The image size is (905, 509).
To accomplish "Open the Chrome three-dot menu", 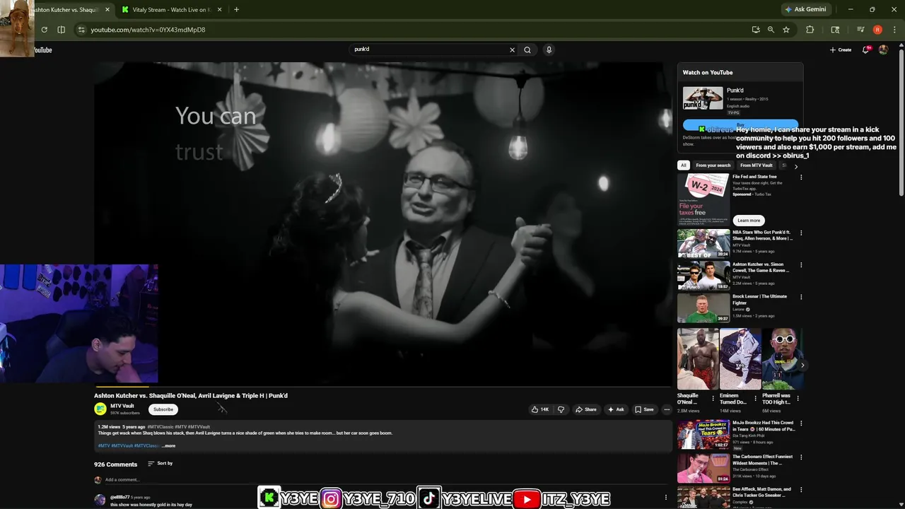I will click(895, 30).
